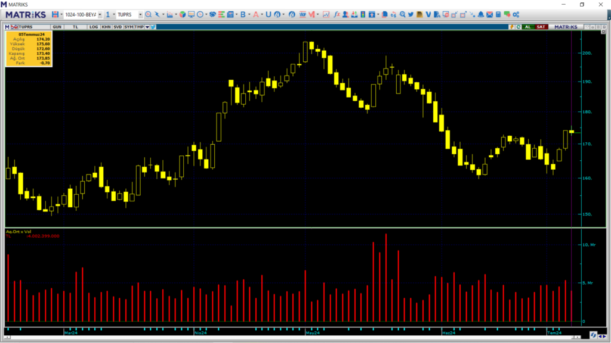611x343 pixels.
Task: Open the settings gears toolbar icon
Action: click(516, 14)
